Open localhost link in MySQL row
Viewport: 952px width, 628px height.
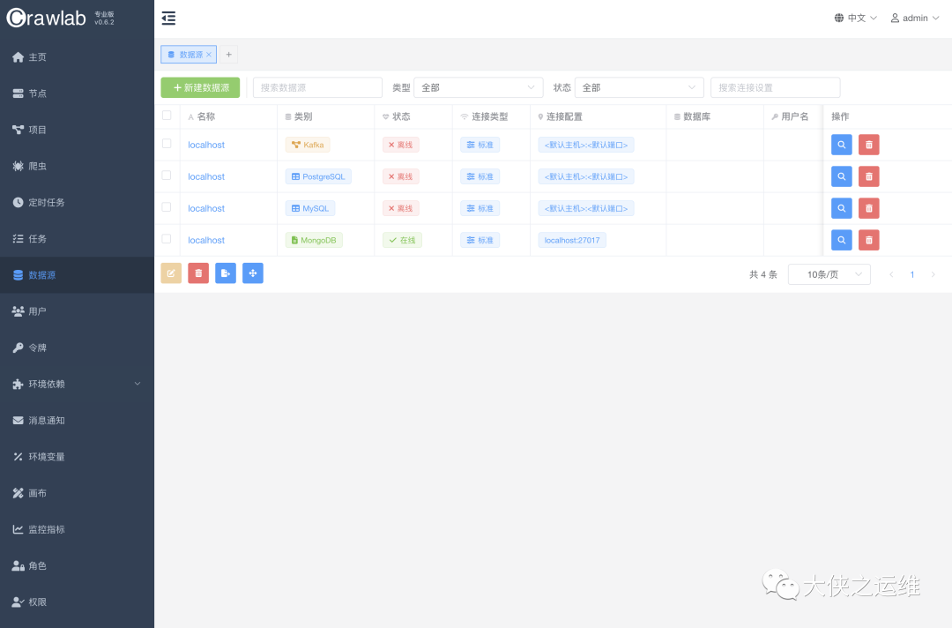(x=206, y=208)
